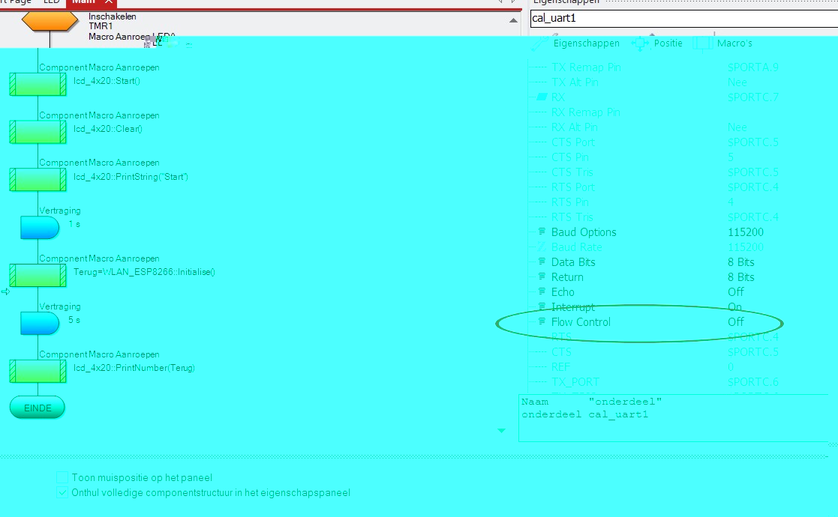Switch to the Macro's tab
The height and width of the screenshot is (517, 838).
(723, 43)
